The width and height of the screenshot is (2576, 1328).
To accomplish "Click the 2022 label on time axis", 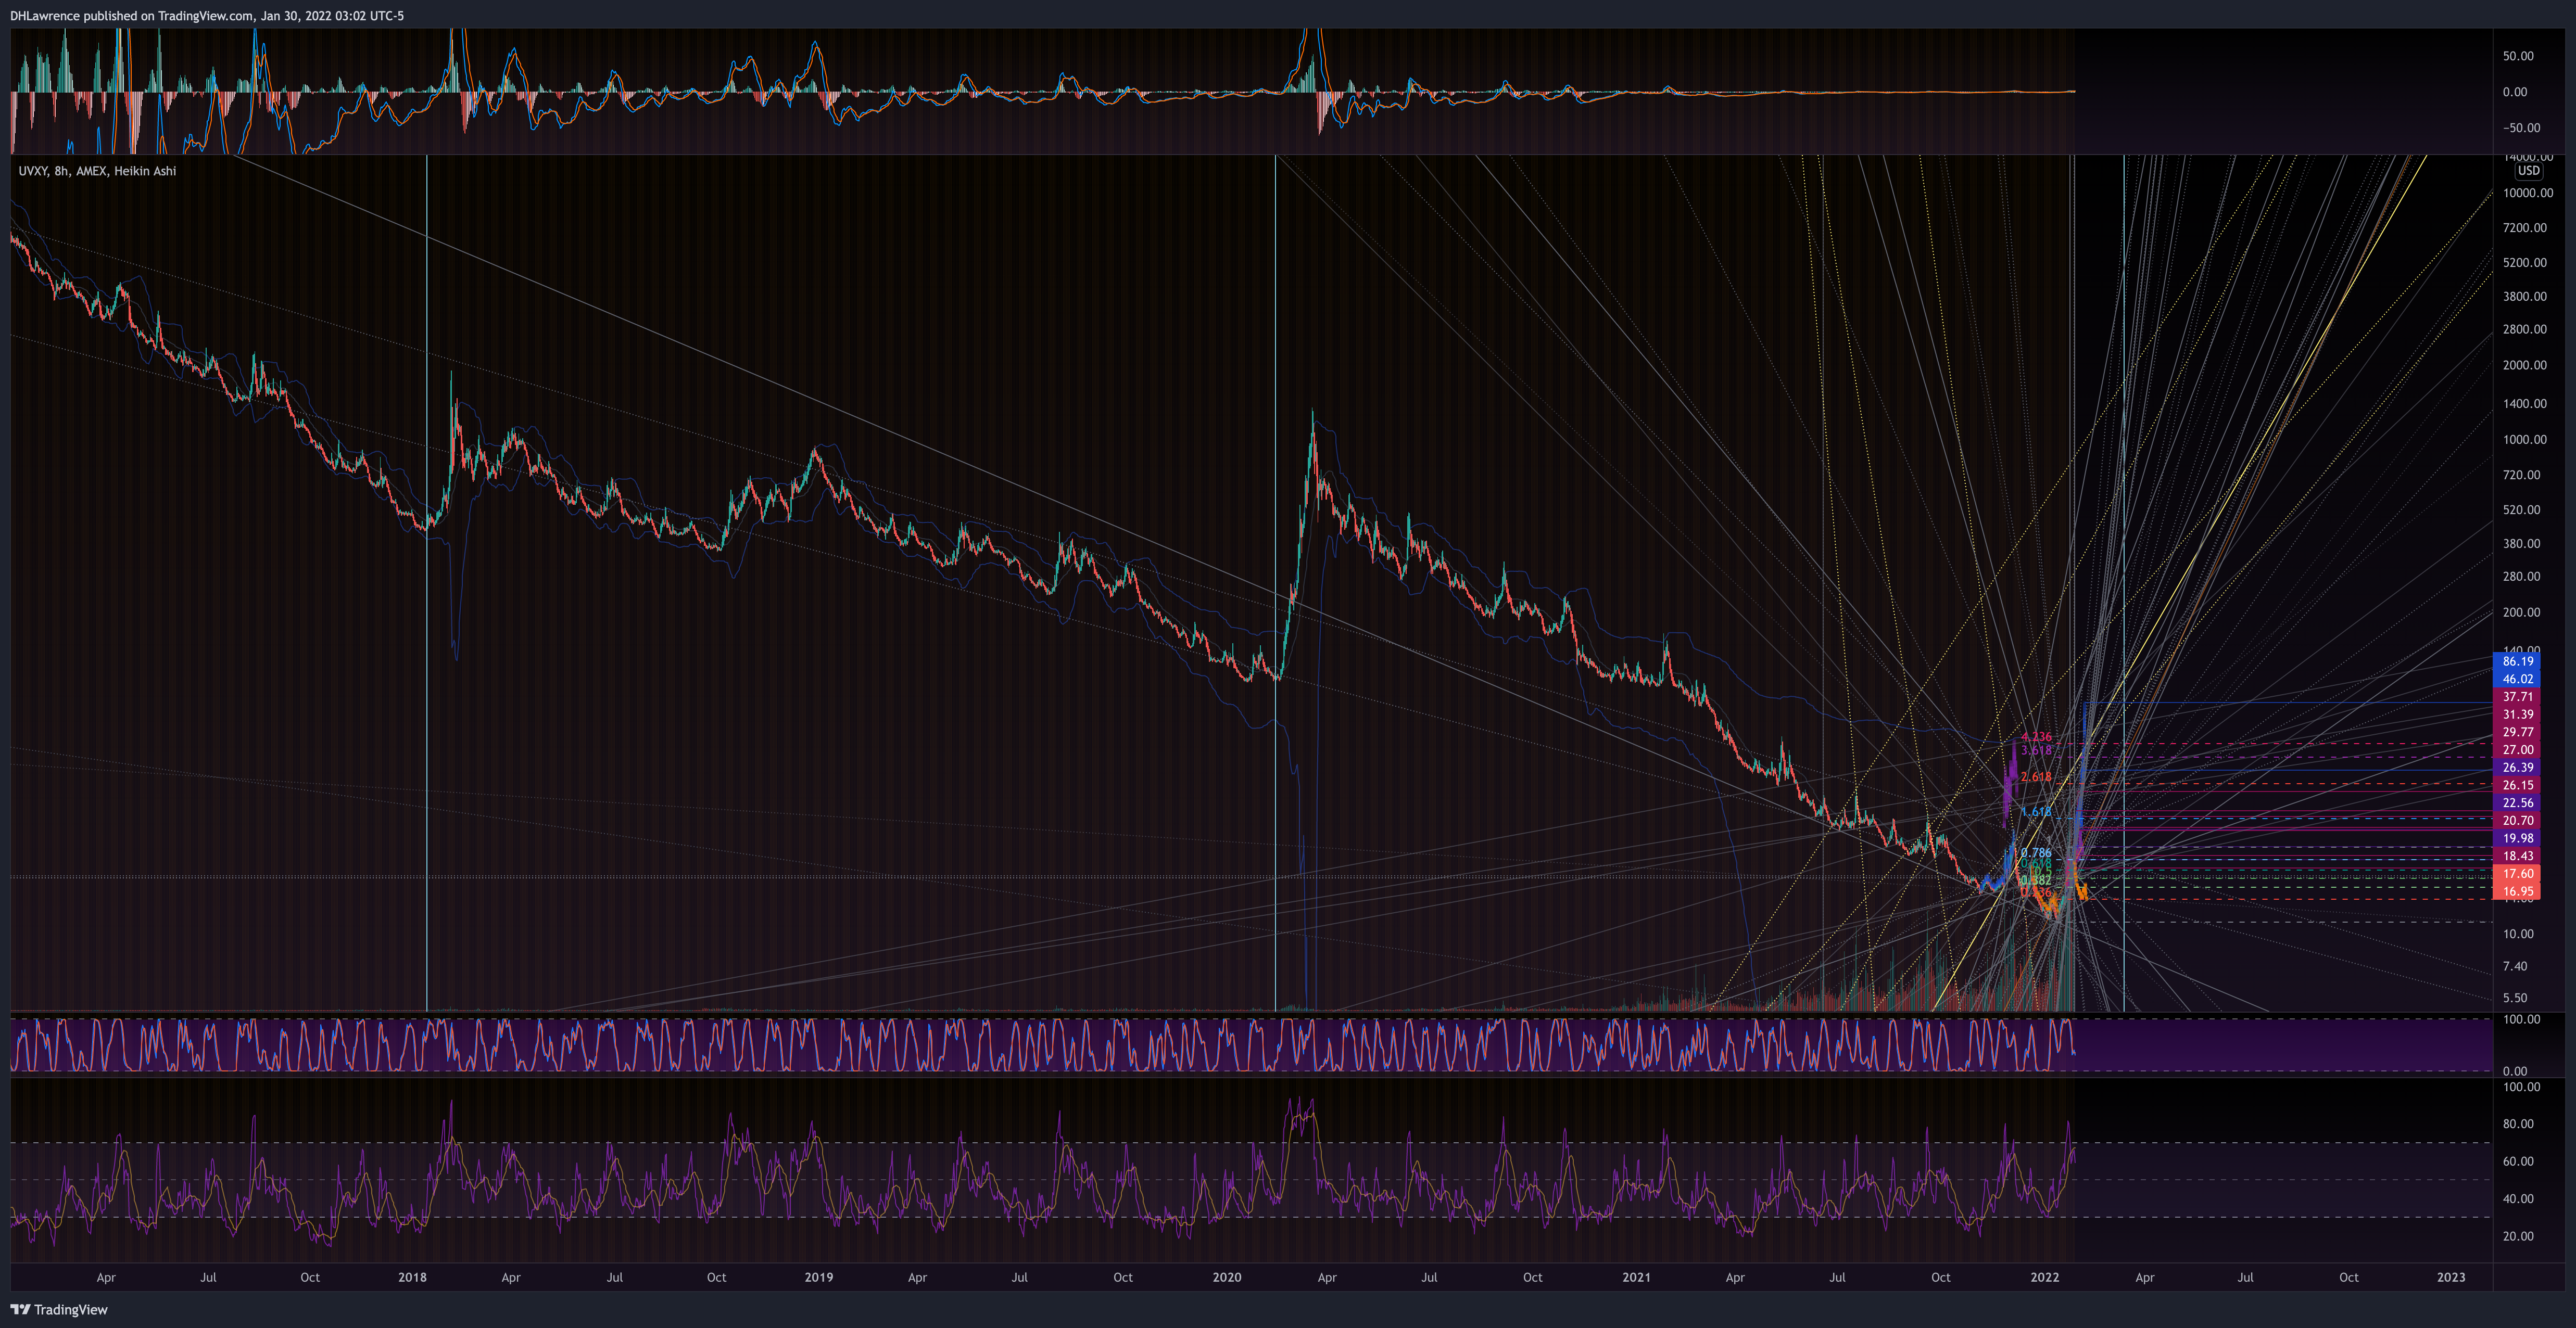I will point(2045,1278).
